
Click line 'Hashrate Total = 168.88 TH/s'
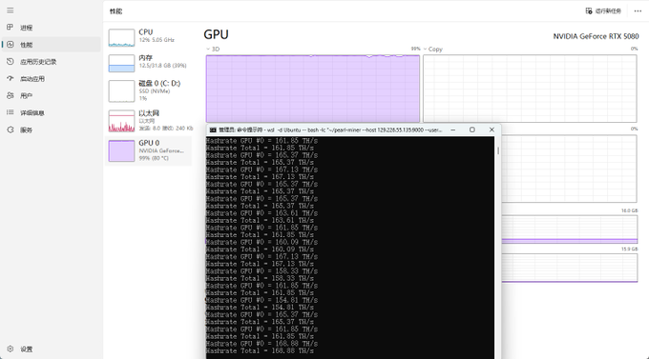[260, 350]
